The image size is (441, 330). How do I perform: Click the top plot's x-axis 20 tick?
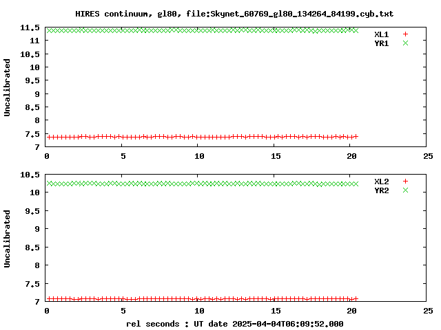[351, 156]
